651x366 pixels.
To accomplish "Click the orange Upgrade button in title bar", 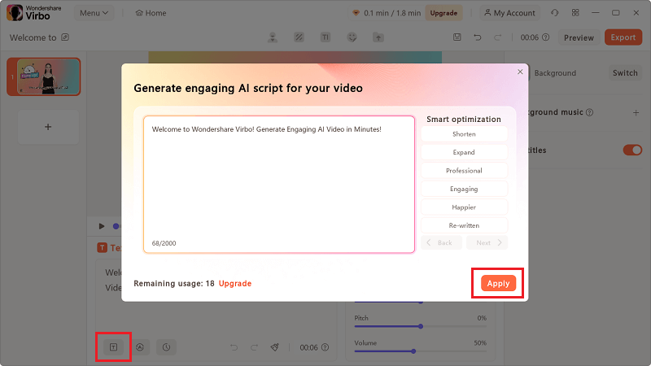I will [443, 13].
